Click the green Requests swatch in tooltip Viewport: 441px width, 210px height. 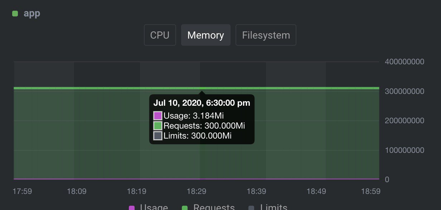click(x=158, y=126)
